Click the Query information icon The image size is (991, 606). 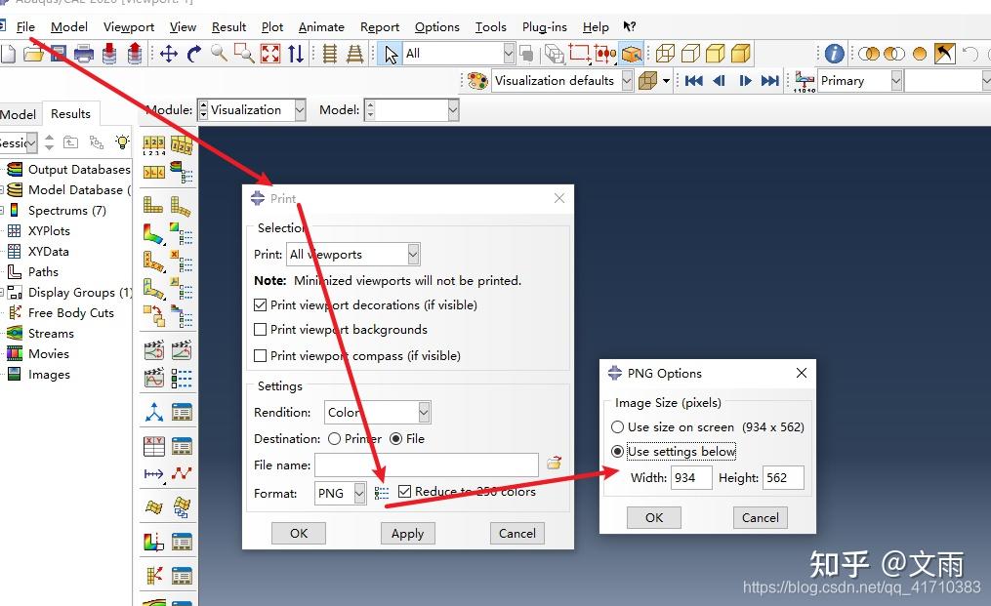click(833, 54)
